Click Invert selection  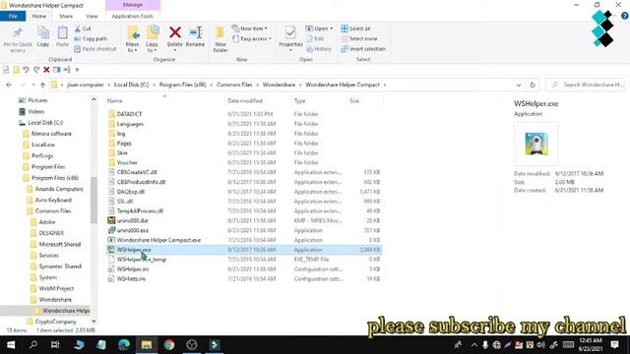point(363,49)
